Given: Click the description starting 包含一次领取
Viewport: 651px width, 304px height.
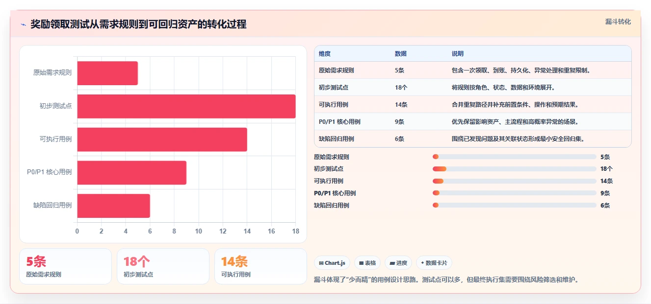Looking at the screenshot, I should pyautogui.click(x=521, y=70).
